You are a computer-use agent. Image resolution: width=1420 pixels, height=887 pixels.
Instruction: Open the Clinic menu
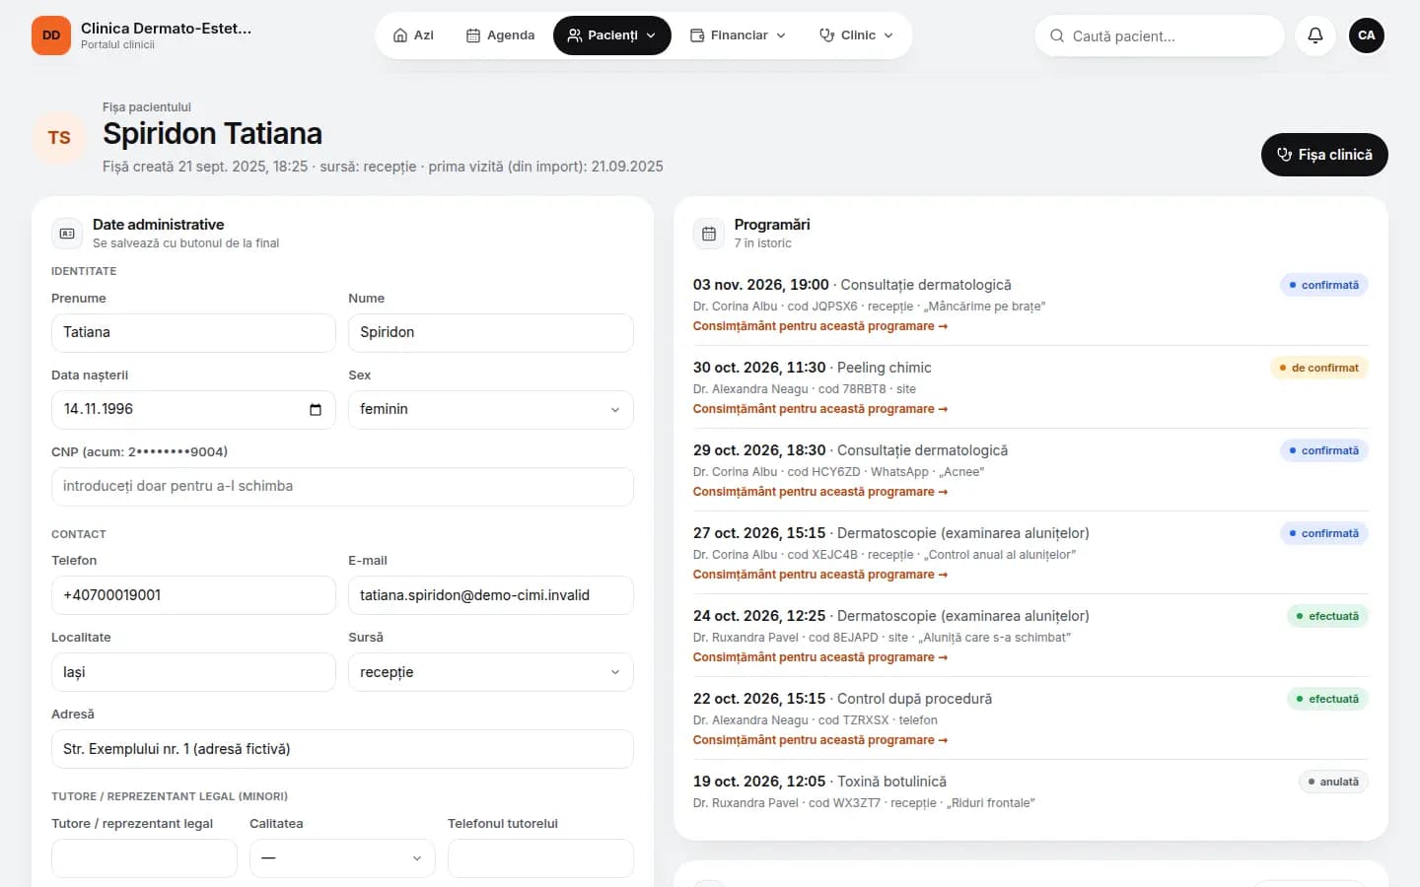pos(856,35)
